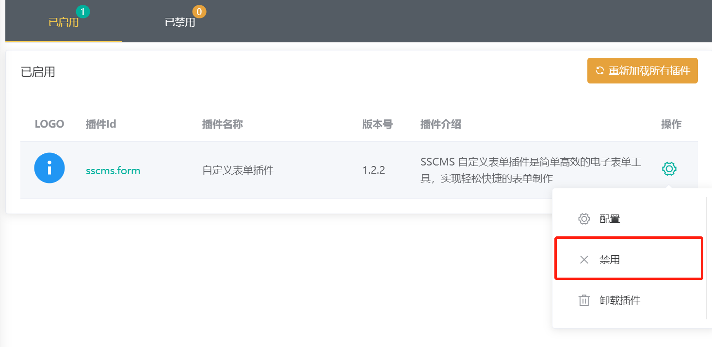712x347 pixels.
Task: Choose 配置 from the actions menu
Action: [610, 219]
